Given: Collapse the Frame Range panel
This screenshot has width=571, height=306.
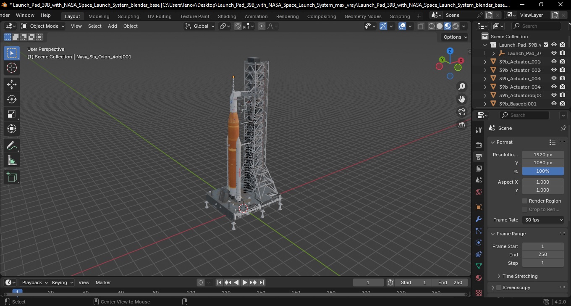Looking at the screenshot, I should [x=493, y=234].
